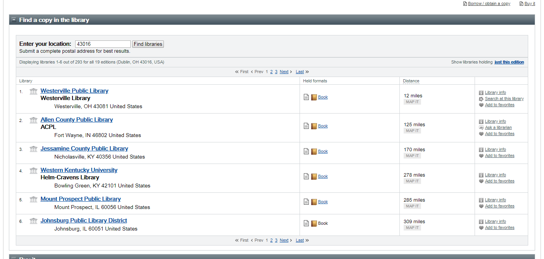Image resolution: width=544 pixels, height=259 pixels.
Task: Open Library info for Westerville Public Library
Action: tap(495, 92)
